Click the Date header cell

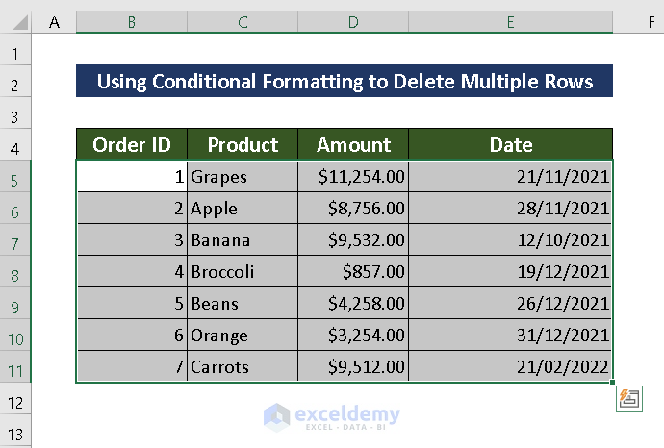[510, 145]
